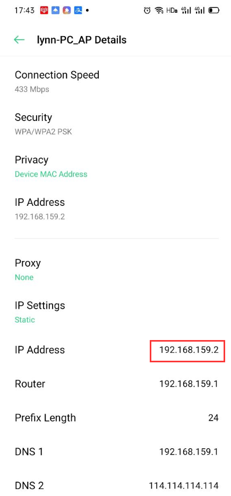
Task: Tap the blue Alipay notification icon
Action: (x=78, y=11)
